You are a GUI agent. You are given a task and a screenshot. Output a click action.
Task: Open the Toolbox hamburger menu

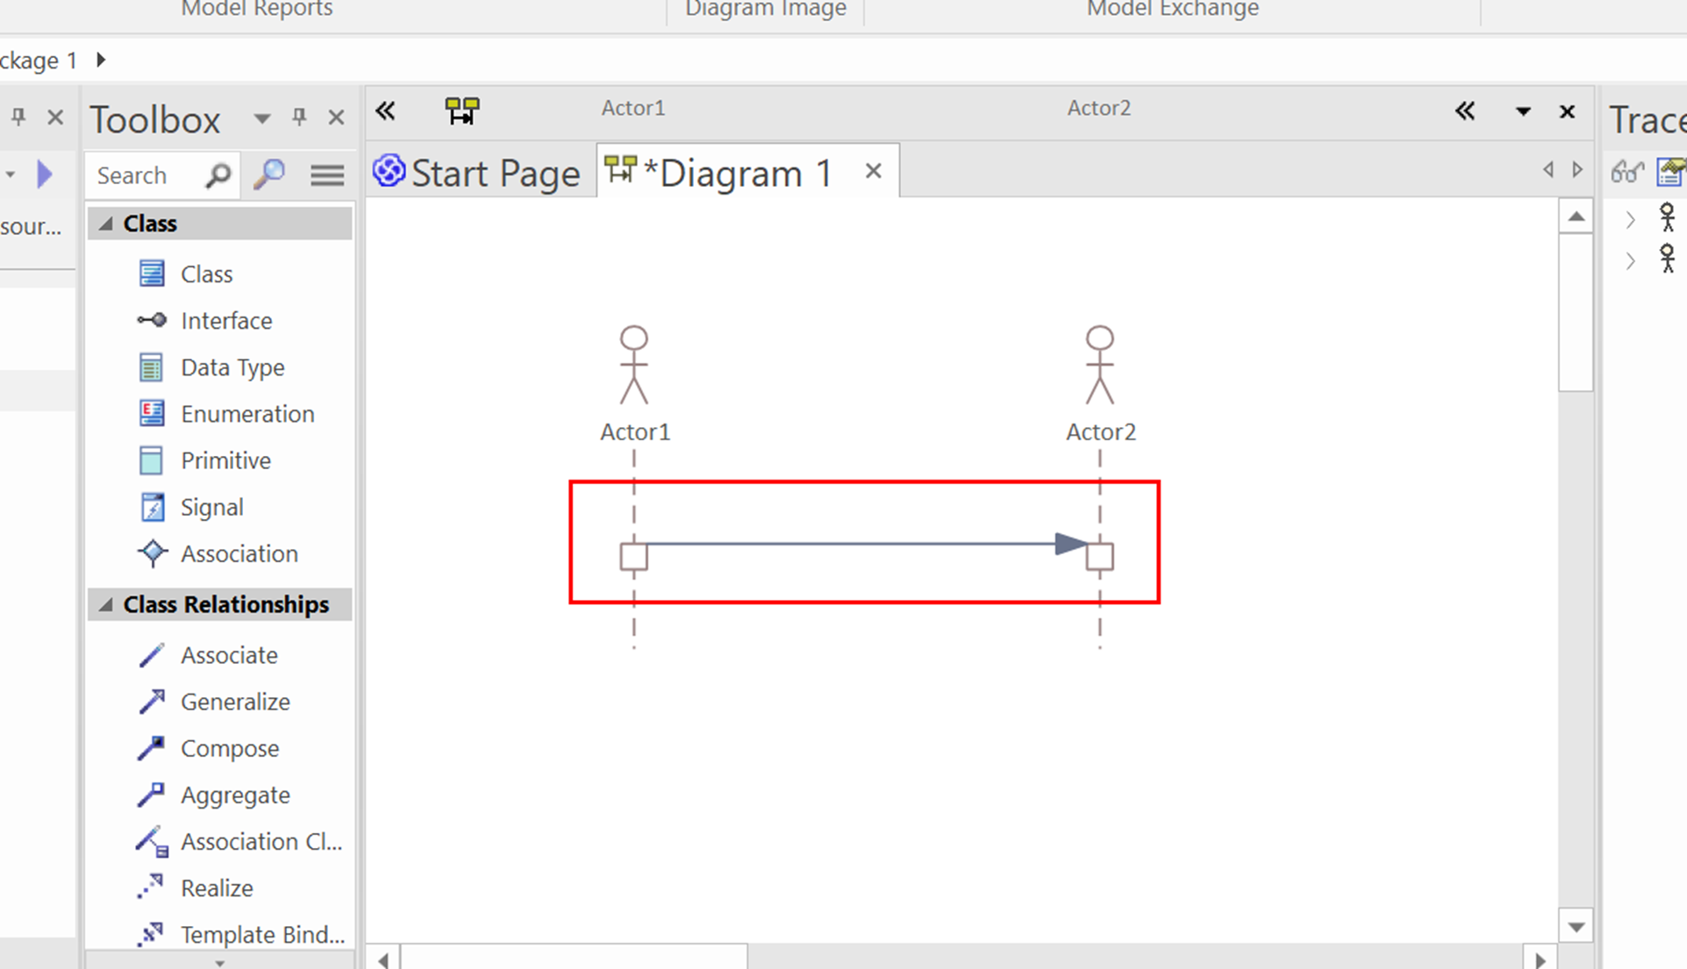coord(327,175)
